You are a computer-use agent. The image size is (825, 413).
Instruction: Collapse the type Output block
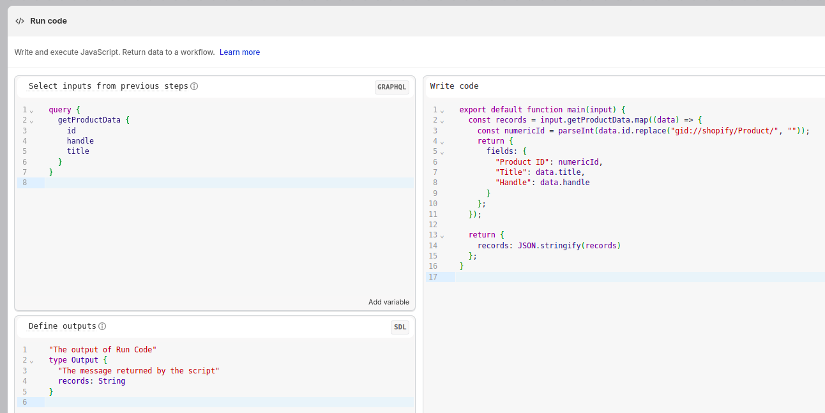pyautogui.click(x=31, y=361)
